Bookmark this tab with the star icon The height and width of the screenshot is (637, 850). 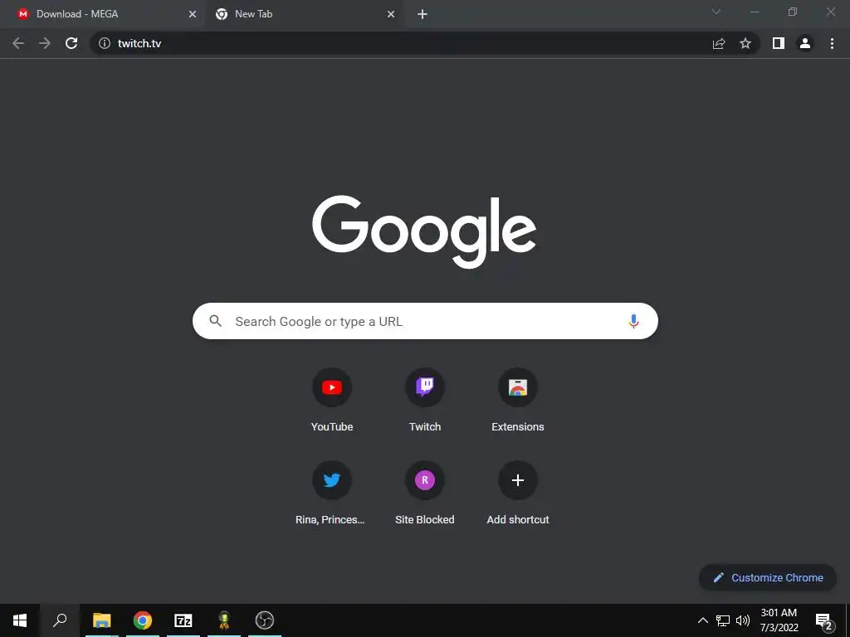tap(745, 43)
